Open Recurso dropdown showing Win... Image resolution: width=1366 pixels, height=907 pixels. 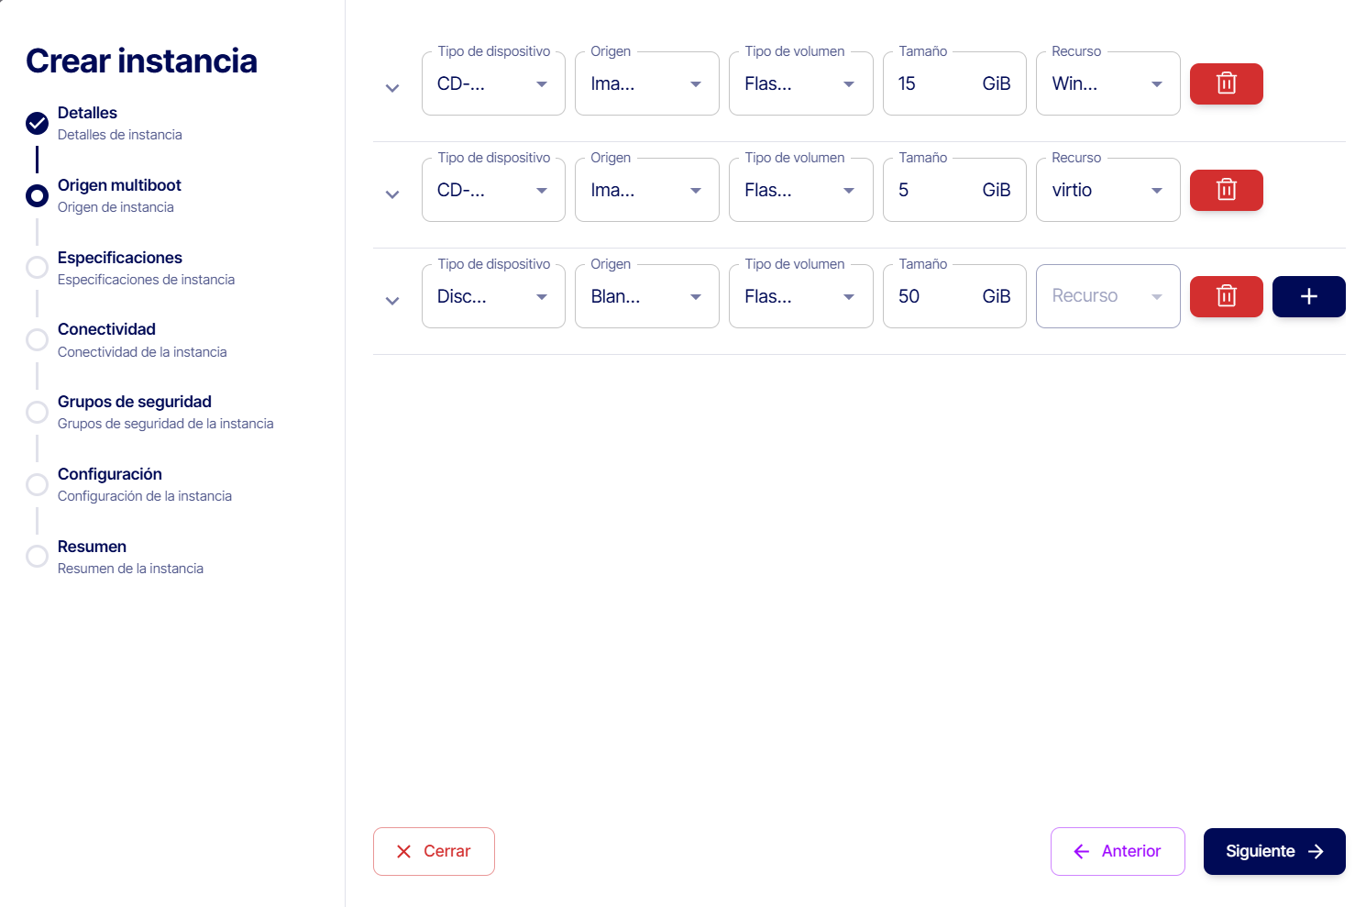(x=1107, y=83)
